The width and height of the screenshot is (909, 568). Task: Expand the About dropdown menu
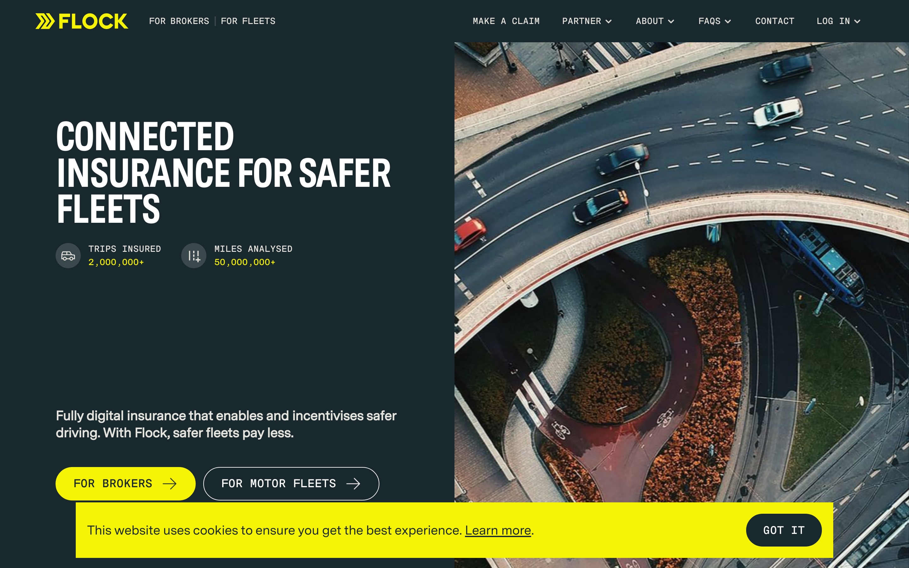pos(655,21)
